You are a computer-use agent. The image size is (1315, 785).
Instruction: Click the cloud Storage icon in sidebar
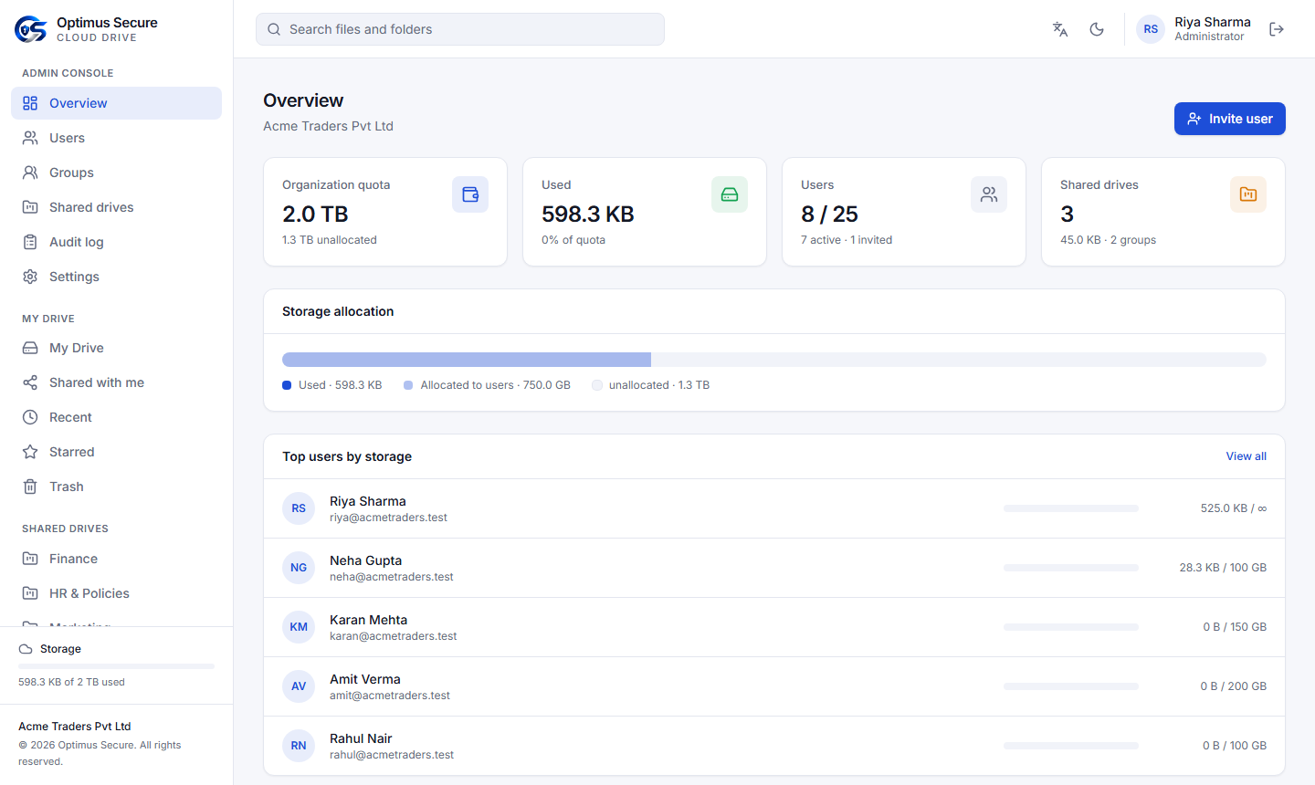(26, 649)
